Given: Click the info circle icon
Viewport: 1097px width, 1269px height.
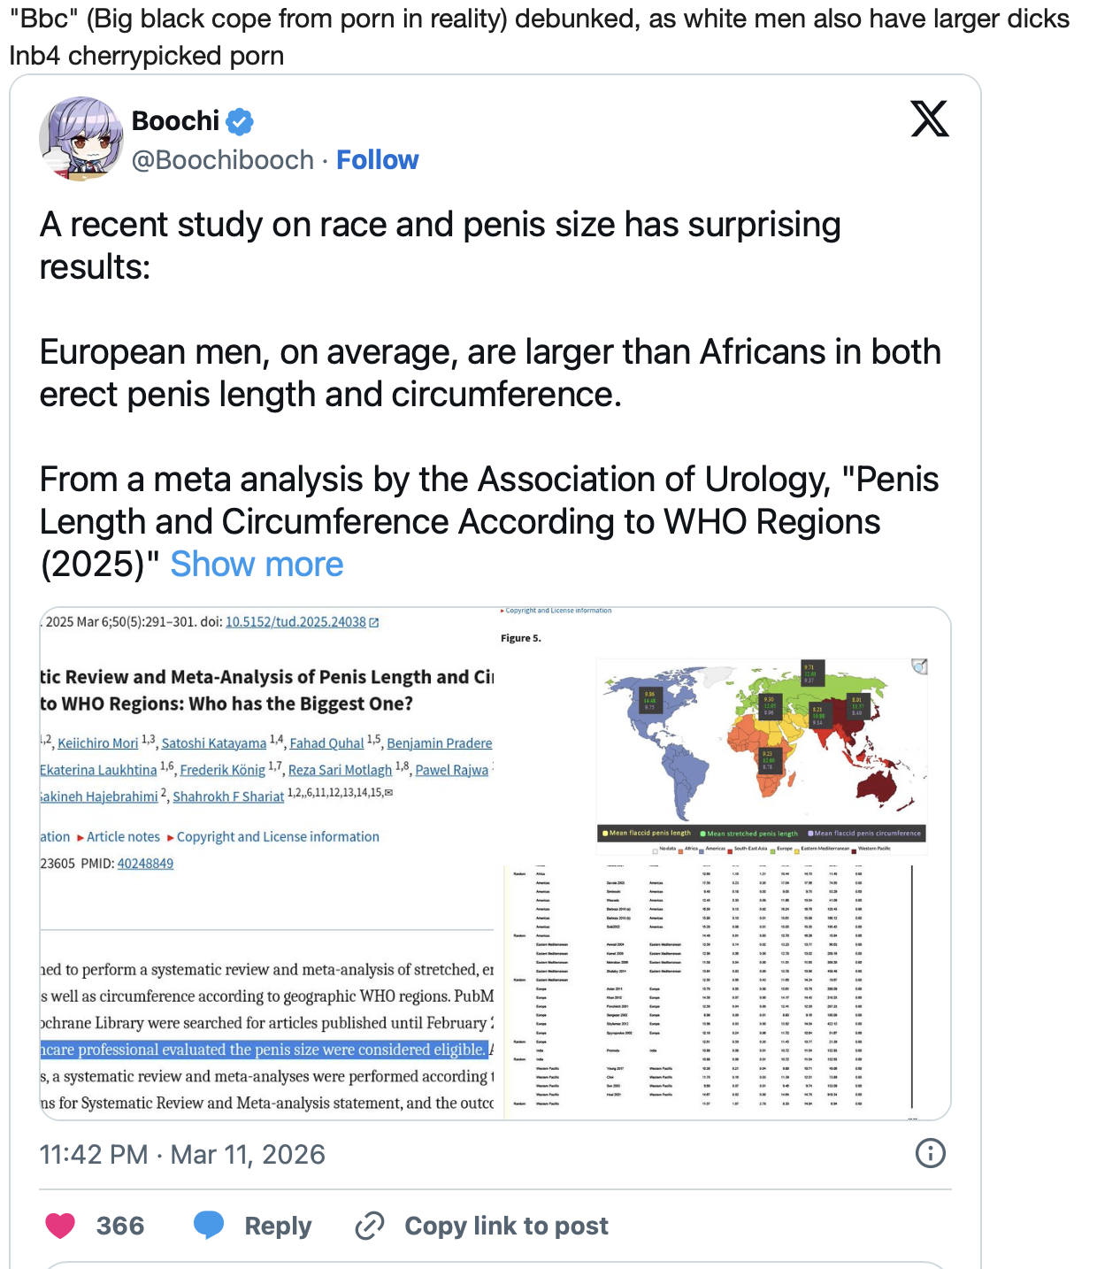Looking at the screenshot, I should (930, 1153).
